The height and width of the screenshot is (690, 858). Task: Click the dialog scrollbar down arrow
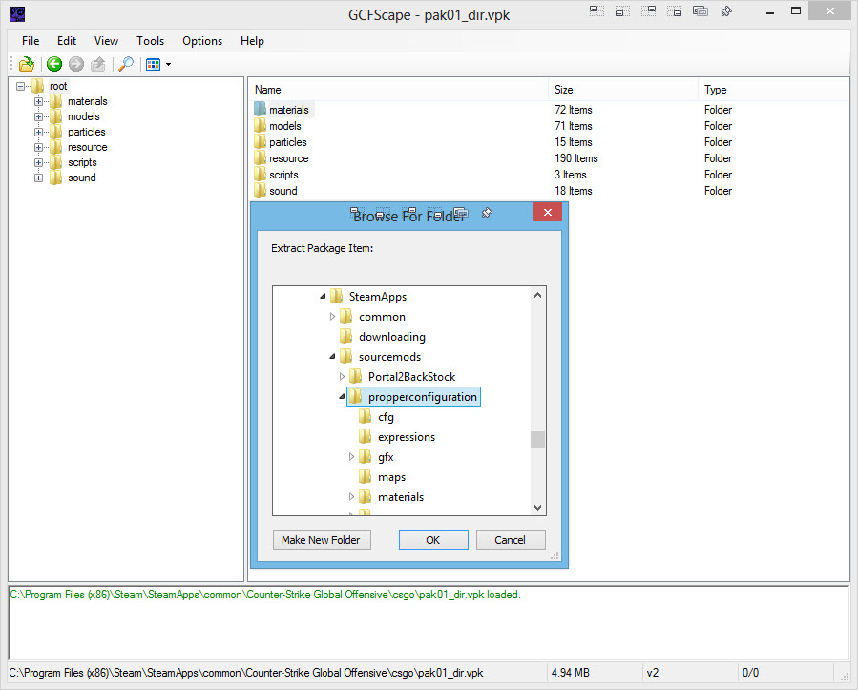tap(538, 507)
